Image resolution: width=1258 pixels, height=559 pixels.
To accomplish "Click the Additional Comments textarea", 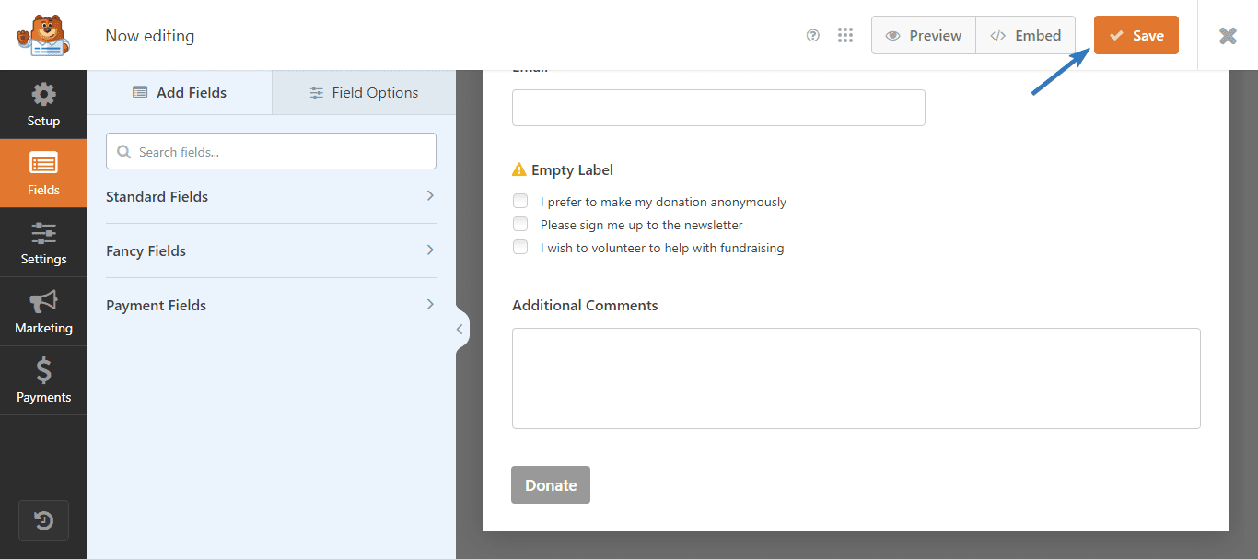I will pyautogui.click(x=856, y=378).
